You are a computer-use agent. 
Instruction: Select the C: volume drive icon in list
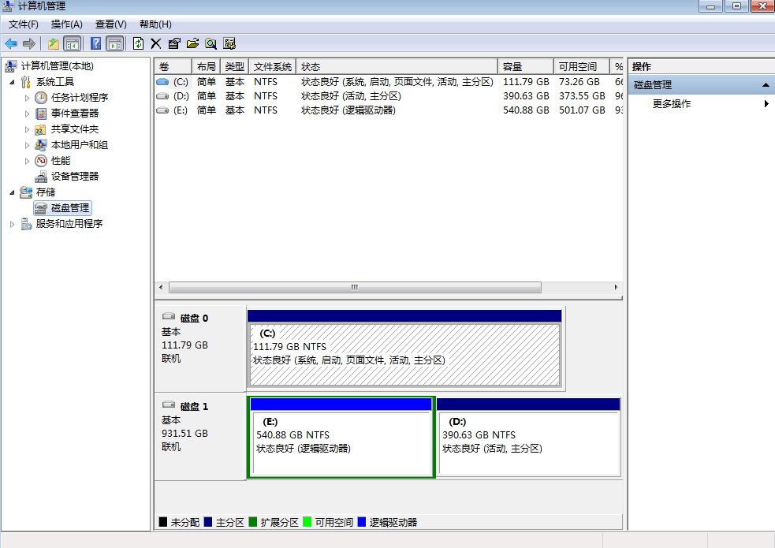tap(162, 82)
